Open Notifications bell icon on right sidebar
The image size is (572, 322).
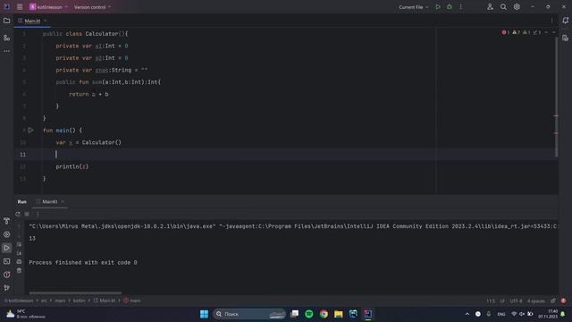coord(565,21)
